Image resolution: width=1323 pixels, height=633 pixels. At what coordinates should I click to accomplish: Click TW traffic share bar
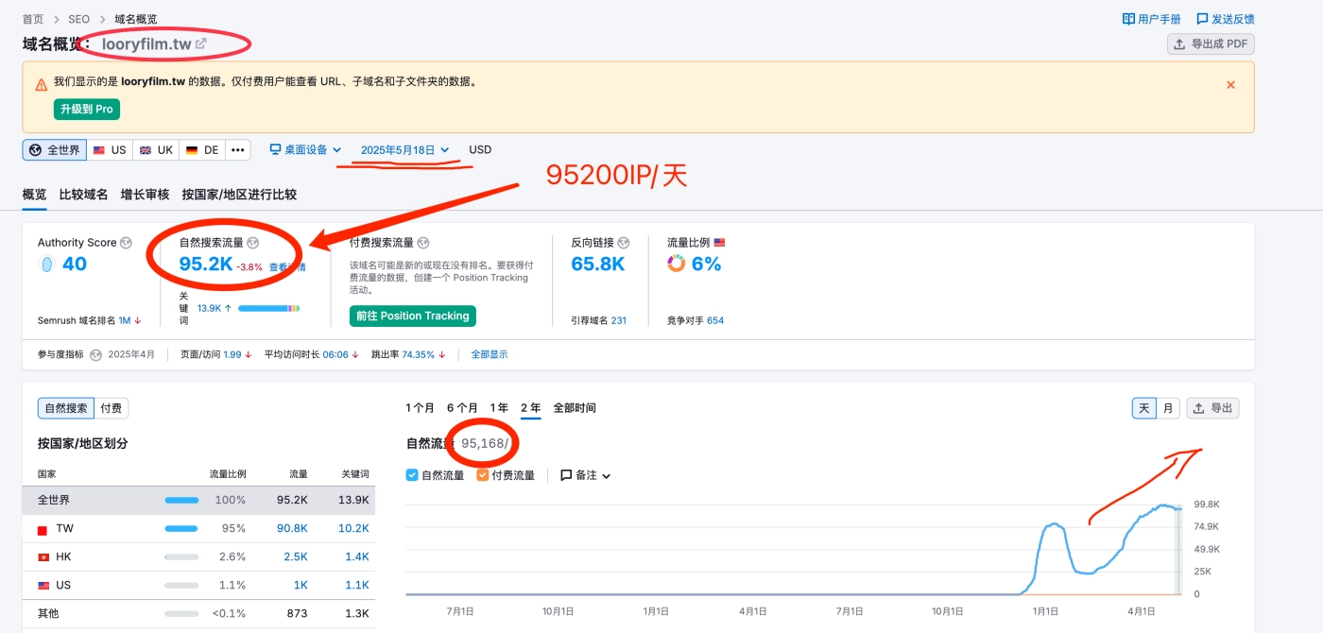click(181, 529)
